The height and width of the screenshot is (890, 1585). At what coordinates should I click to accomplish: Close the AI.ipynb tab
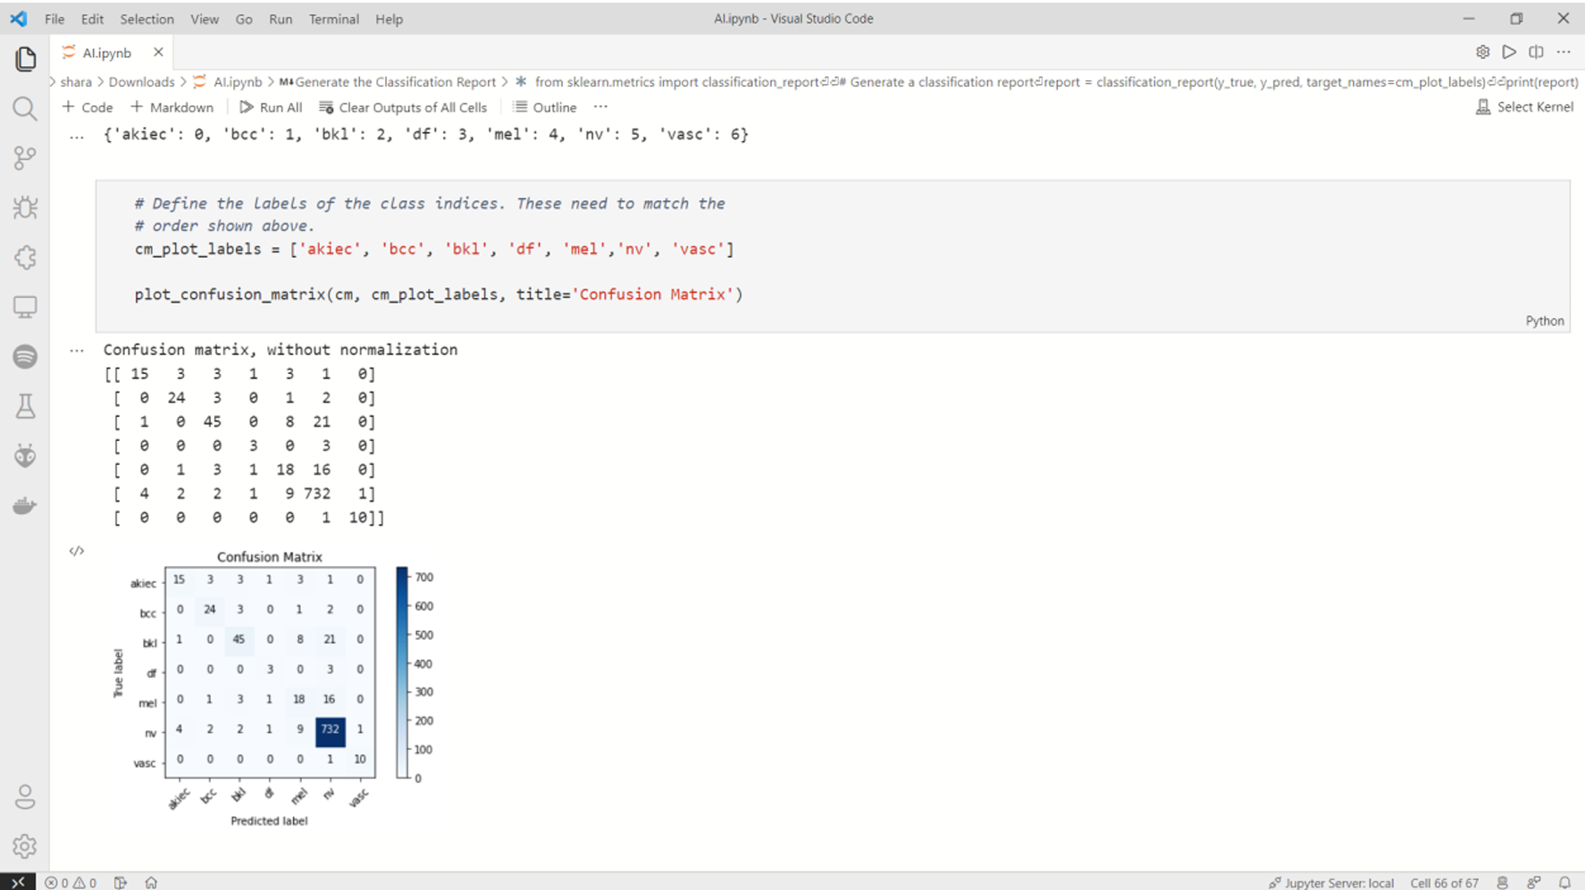tap(158, 52)
